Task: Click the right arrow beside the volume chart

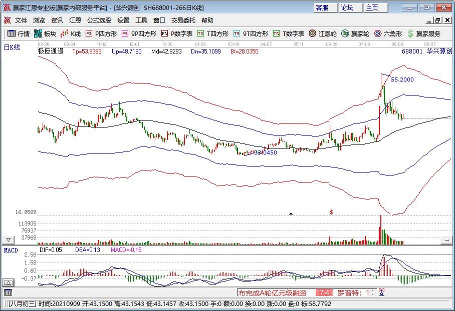Action: tap(446, 240)
